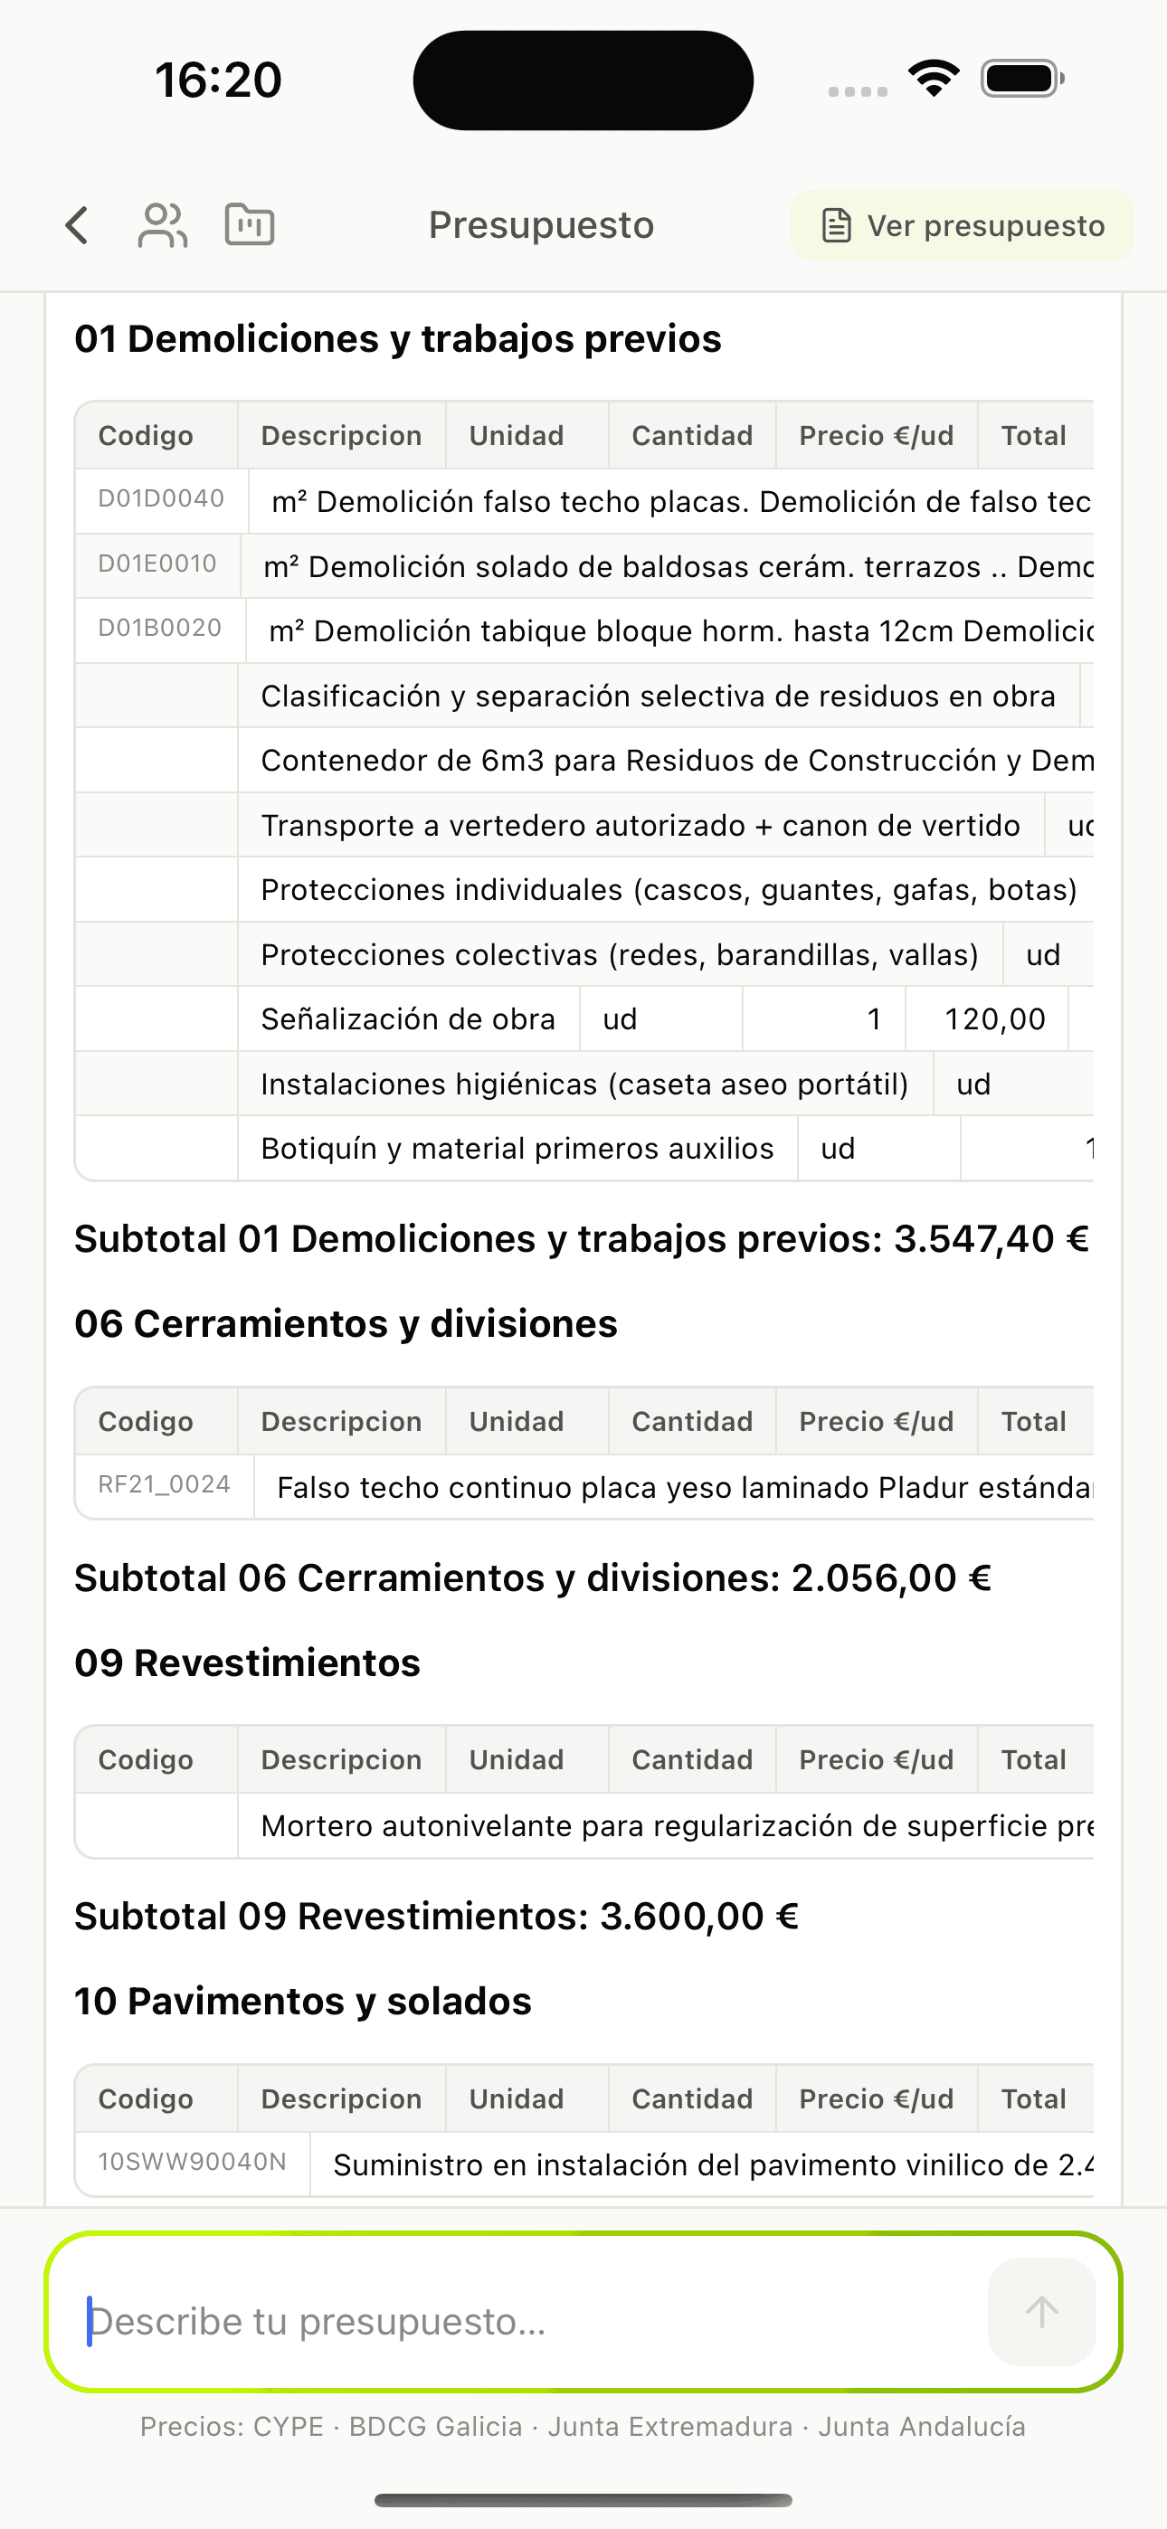Tap the Ver presupuesto button
The width and height of the screenshot is (1167, 2529).
(962, 225)
